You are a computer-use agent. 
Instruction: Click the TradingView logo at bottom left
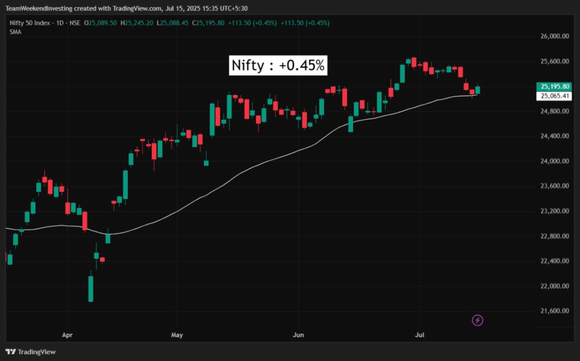31,352
